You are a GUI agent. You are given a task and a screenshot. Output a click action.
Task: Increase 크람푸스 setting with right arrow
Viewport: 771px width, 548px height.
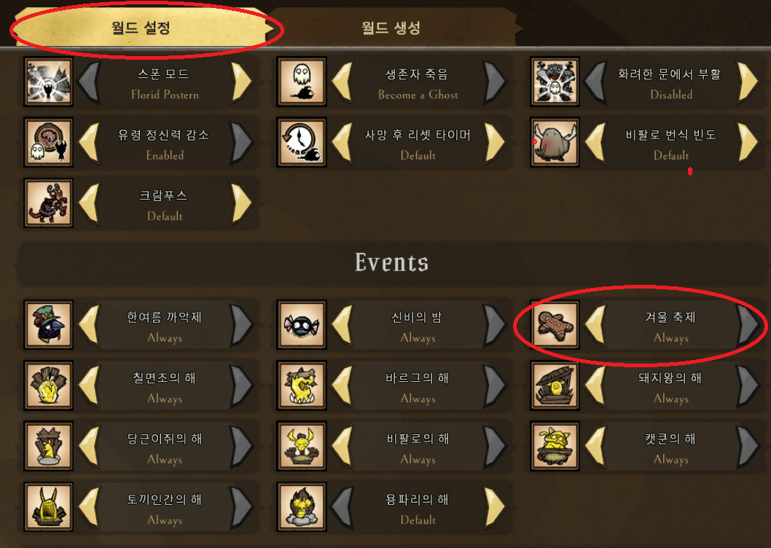coord(242,203)
